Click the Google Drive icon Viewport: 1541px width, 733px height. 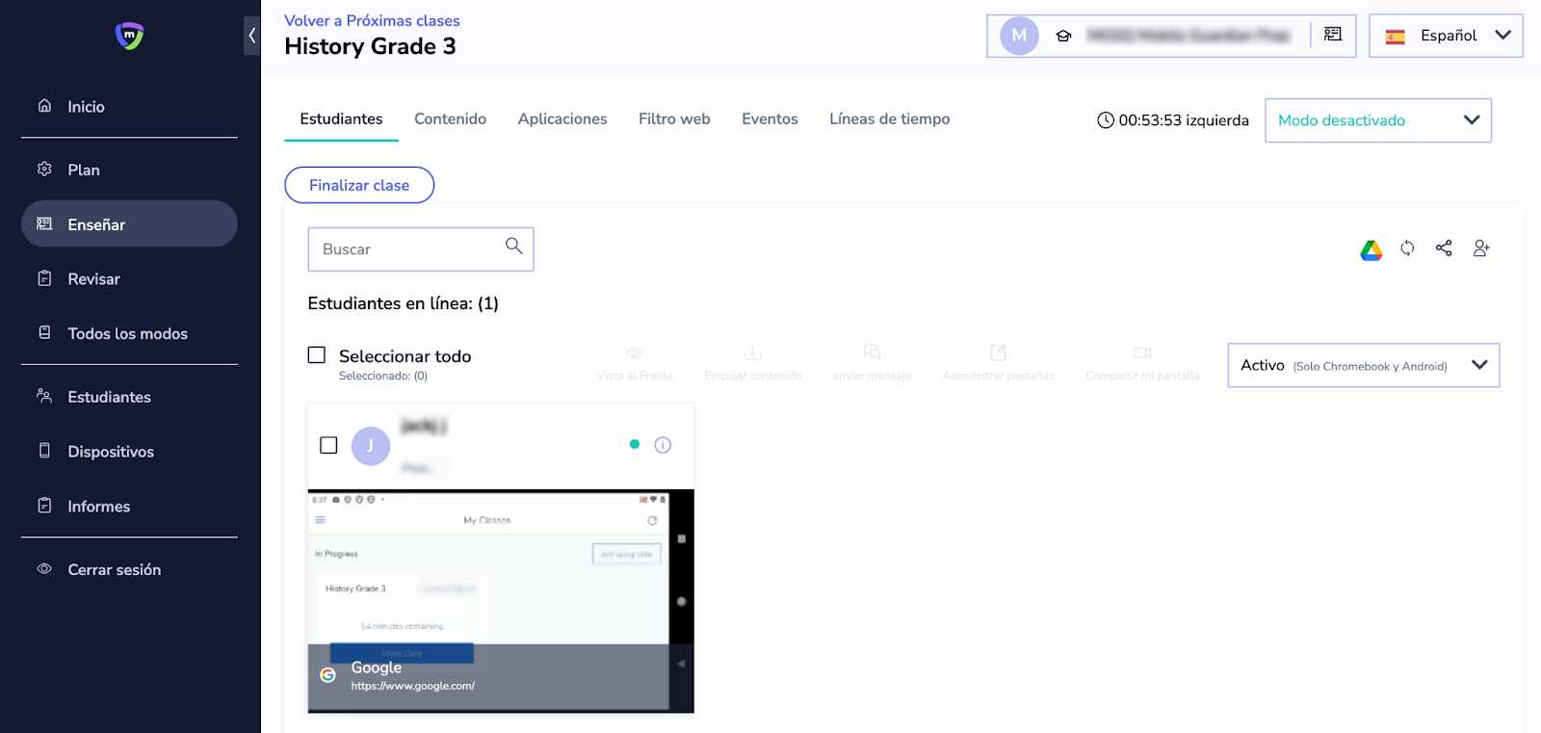(x=1371, y=250)
